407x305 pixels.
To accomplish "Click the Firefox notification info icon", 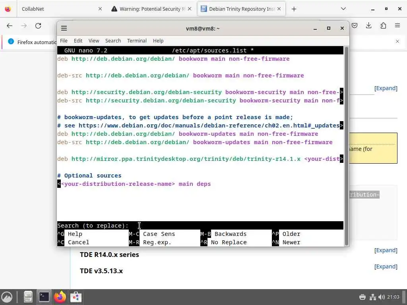I will tap(11, 41).
